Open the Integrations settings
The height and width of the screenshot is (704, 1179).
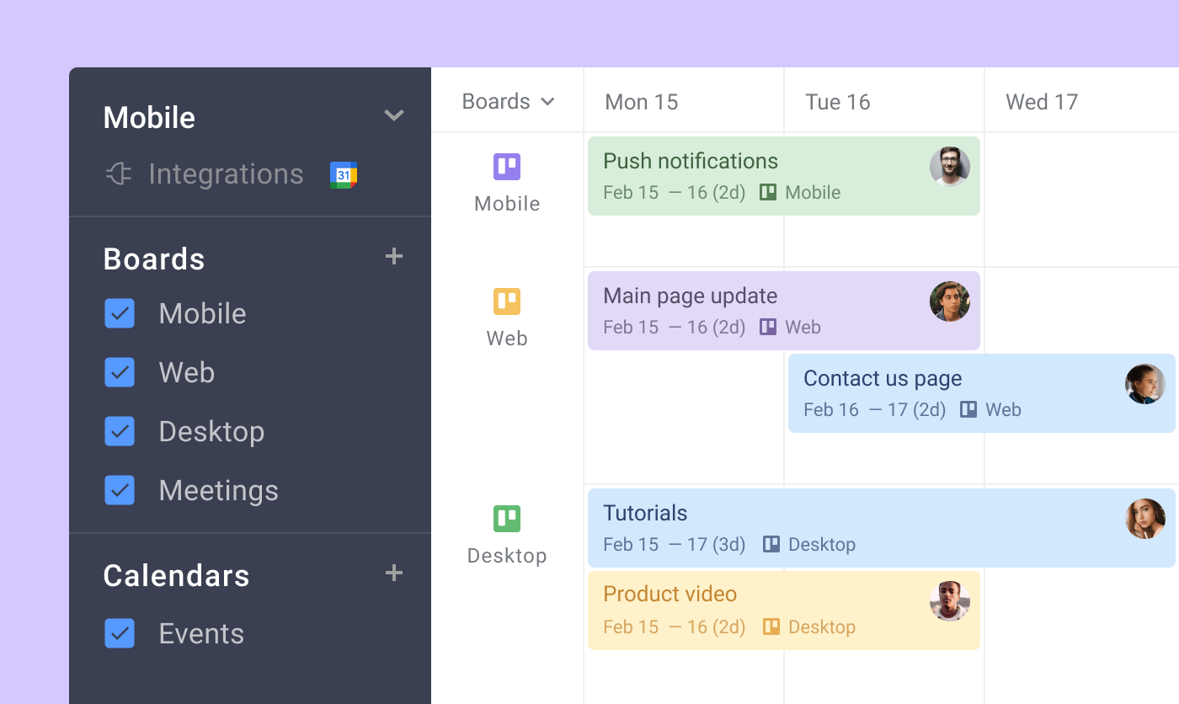226,174
